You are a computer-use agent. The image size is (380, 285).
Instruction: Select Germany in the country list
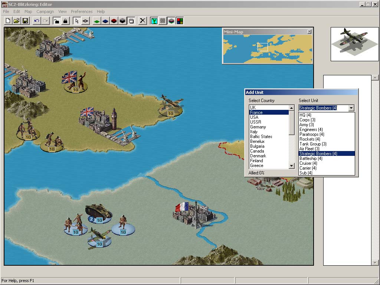click(258, 127)
